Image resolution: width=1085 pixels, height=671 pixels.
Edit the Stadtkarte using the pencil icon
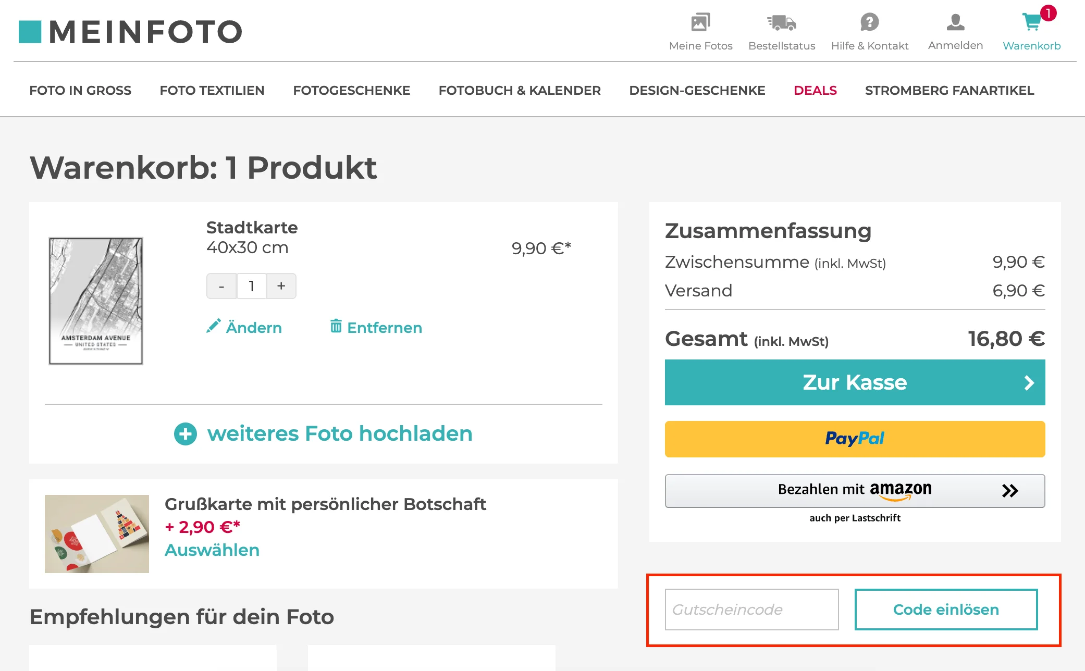click(x=214, y=327)
